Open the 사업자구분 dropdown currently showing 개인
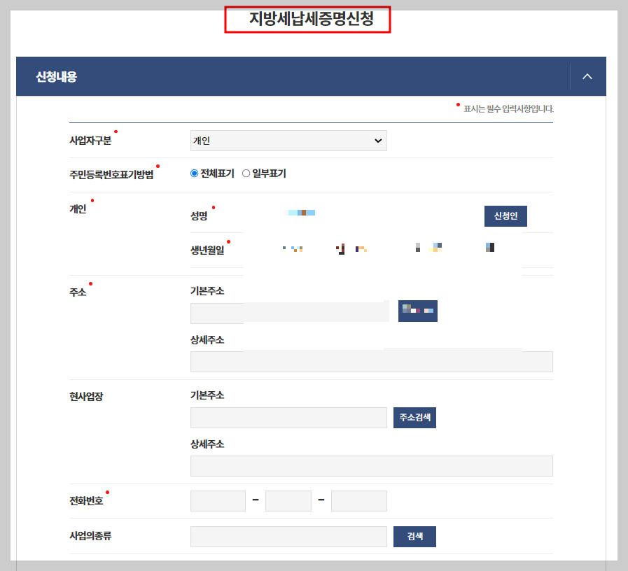The width and height of the screenshot is (628, 571). 288,140
